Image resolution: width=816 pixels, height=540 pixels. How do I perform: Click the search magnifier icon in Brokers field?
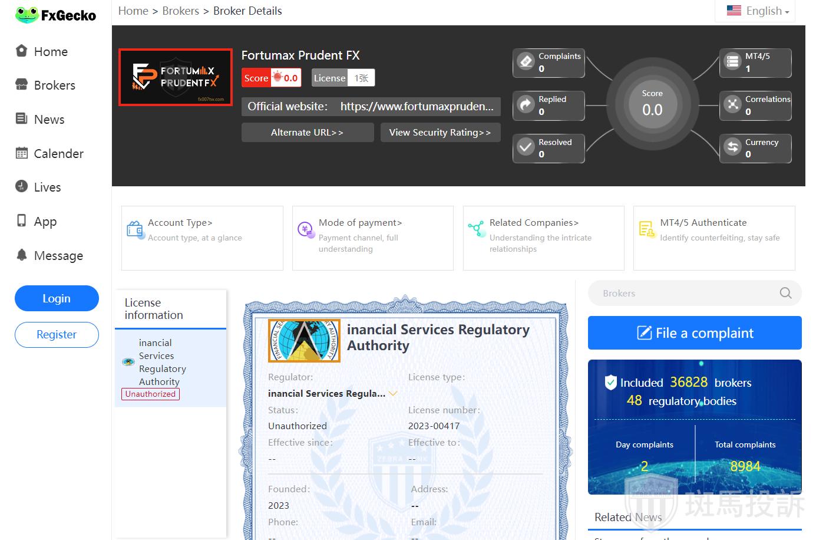point(785,293)
